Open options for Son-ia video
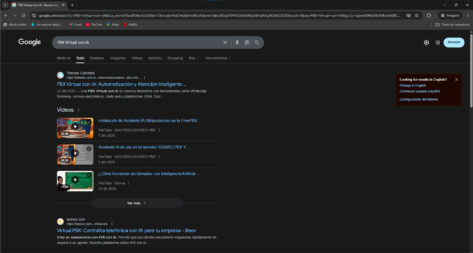The image size is (473, 253). (x=128, y=183)
